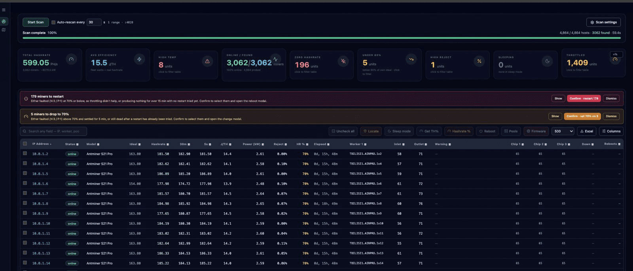Click the Firmware toolbar button
Screen dimensions: 633x271
click(x=536, y=131)
